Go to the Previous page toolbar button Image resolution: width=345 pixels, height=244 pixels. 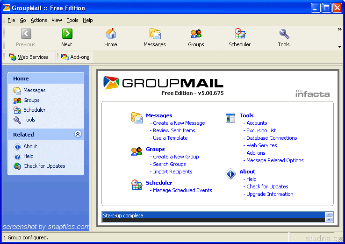point(26,37)
